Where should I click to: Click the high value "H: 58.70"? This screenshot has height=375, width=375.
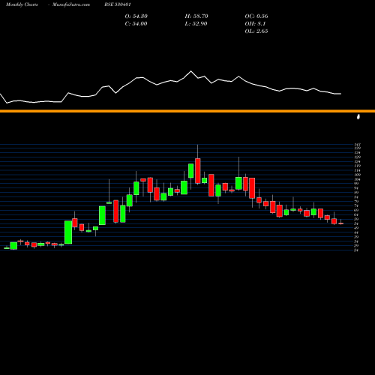196,16
